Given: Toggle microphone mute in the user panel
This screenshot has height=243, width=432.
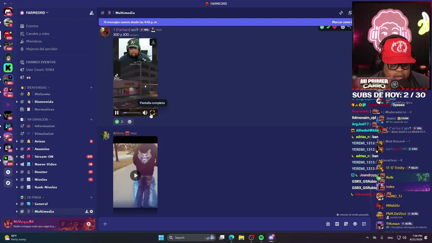Looking at the screenshot, I should click(63, 224).
